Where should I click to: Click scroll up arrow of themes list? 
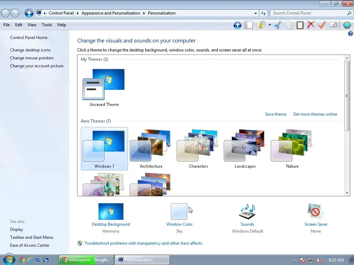pos(347,58)
